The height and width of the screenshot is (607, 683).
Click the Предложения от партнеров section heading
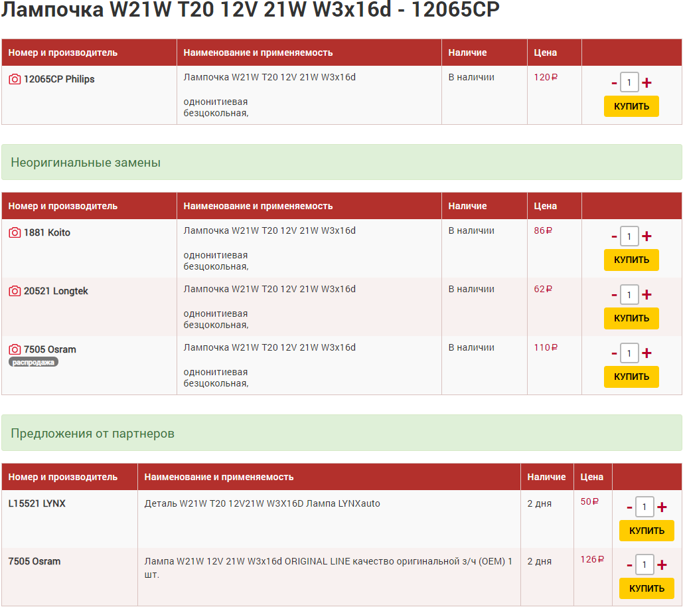[93, 433]
